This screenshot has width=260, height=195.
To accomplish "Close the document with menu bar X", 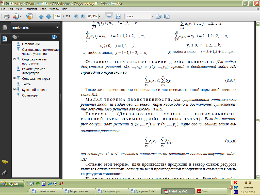I will pos(257,9).
